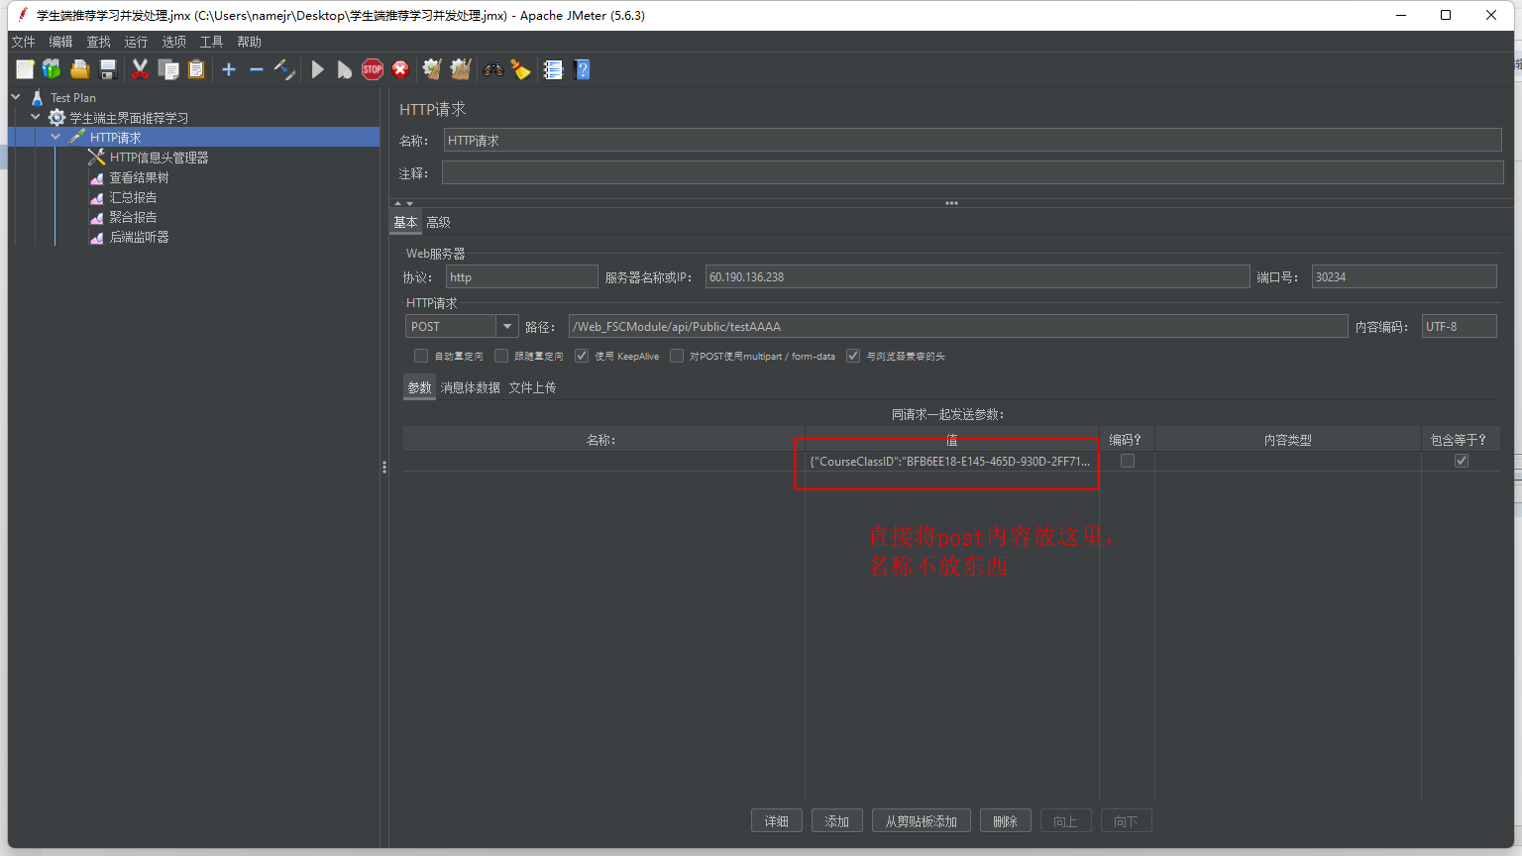The height and width of the screenshot is (856, 1522).
Task: Select the HTTP请求 dropper icon in tree
Action: [77, 137]
